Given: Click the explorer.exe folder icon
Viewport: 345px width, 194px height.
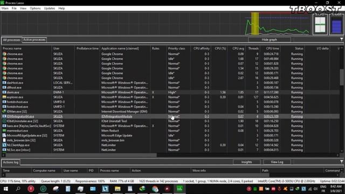Looking at the screenshot, I should click(4, 97).
